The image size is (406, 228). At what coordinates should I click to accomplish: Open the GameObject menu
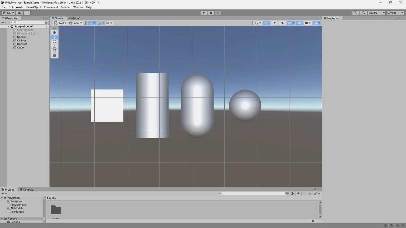[x=33, y=7]
